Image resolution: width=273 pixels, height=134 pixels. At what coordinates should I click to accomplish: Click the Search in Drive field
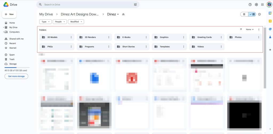[x=88, y=5]
